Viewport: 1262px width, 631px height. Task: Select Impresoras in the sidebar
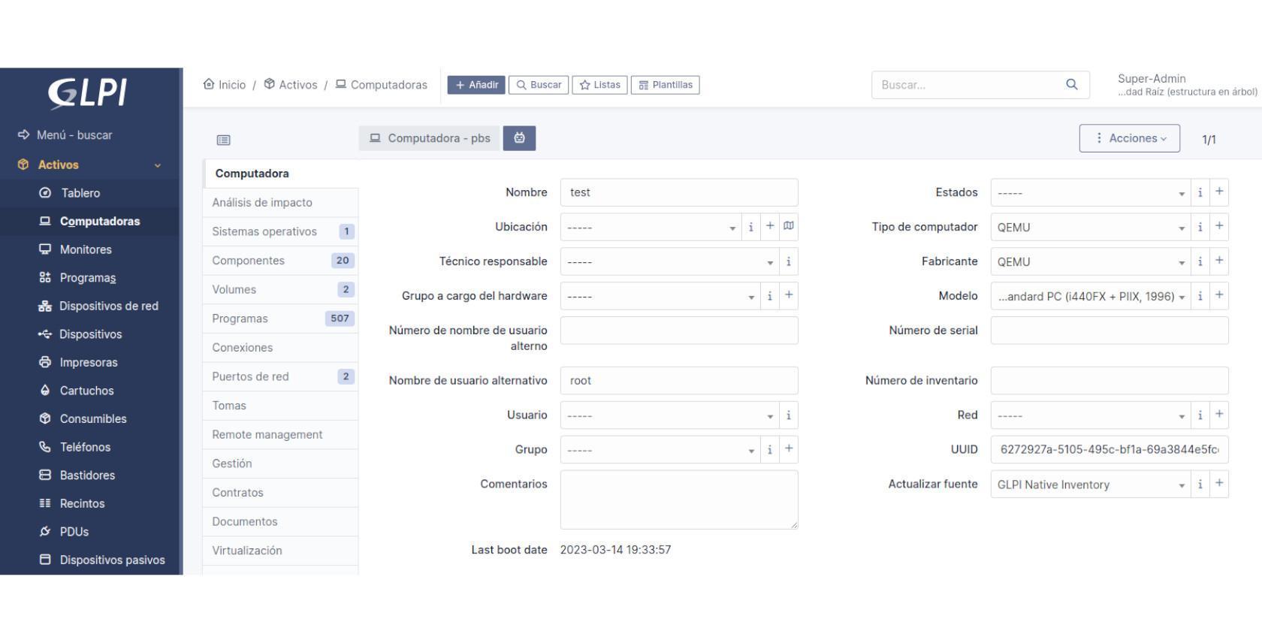tap(89, 362)
